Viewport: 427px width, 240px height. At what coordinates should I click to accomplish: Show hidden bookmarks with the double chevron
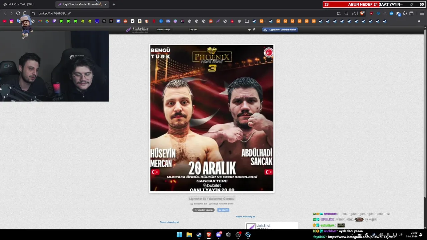click(419, 21)
